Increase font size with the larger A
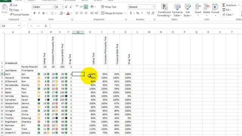This screenshot has width=242, height=136. pos(66,7)
